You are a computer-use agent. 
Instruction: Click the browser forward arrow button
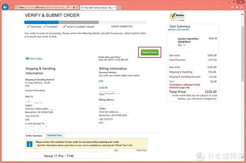11,7
